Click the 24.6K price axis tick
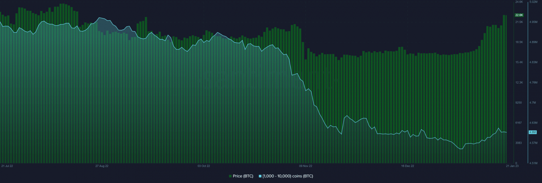Screen dimensions: 542x183 (519, 2)
